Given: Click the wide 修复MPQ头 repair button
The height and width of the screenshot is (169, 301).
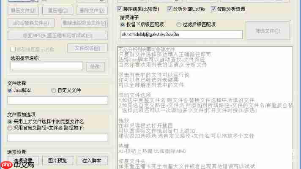Looking at the screenshot, I should pos(57,35).
